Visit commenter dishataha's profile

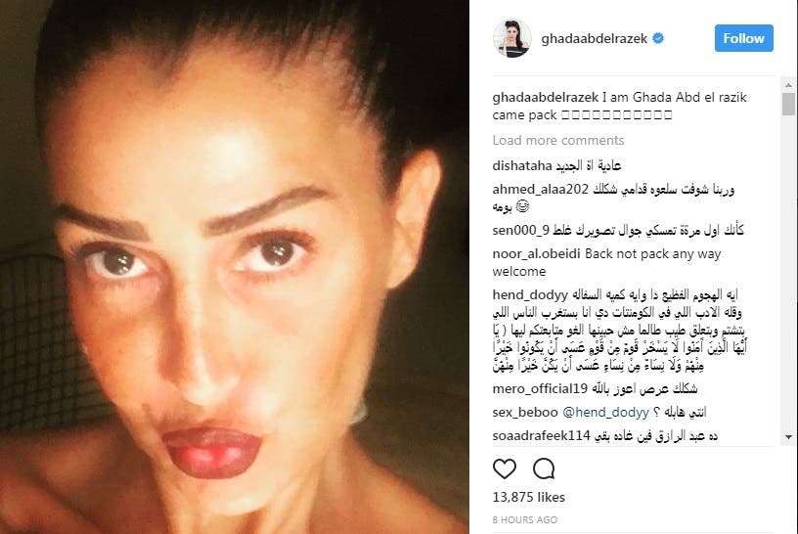click(x=522, y=165)
